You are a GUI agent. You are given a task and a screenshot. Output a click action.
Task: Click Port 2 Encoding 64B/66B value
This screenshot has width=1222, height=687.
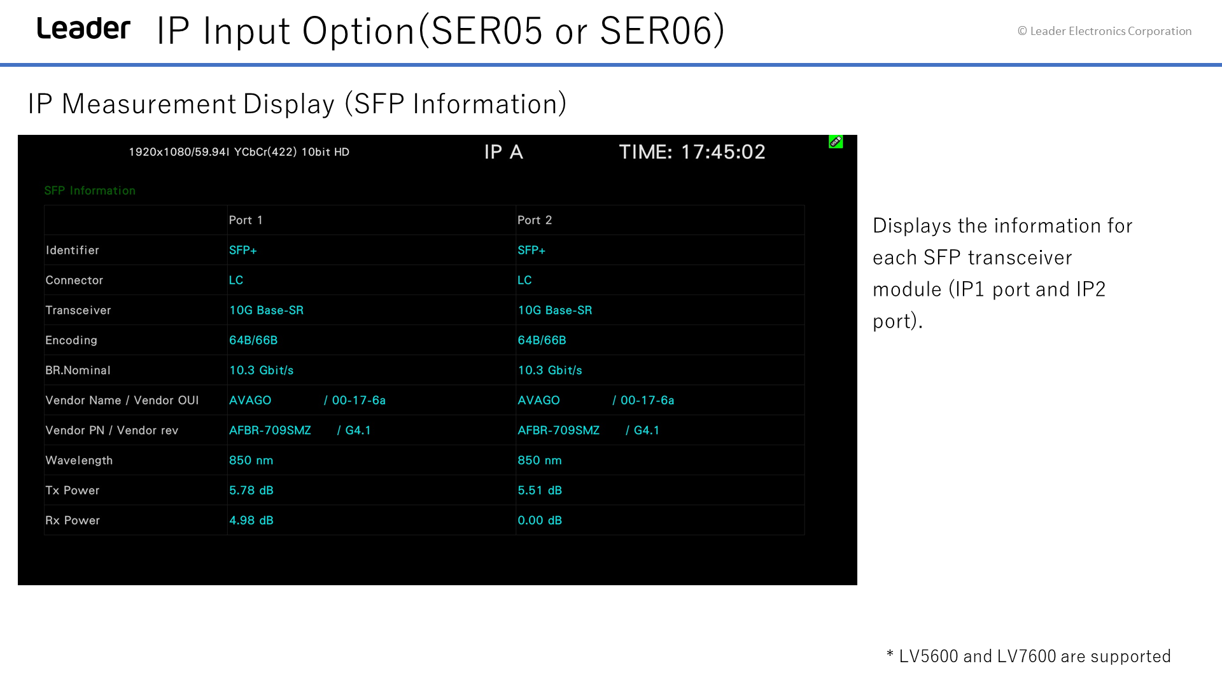tap(542, 340)
